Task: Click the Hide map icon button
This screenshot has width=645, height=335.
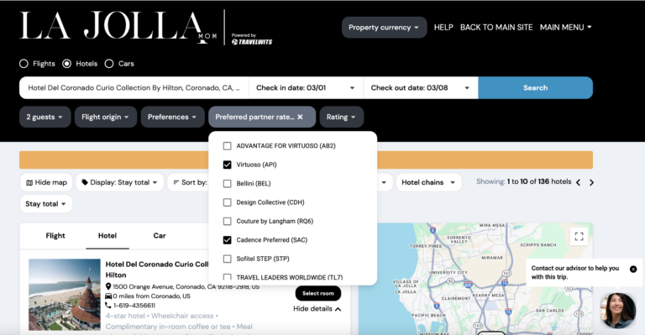Action: 46,182
